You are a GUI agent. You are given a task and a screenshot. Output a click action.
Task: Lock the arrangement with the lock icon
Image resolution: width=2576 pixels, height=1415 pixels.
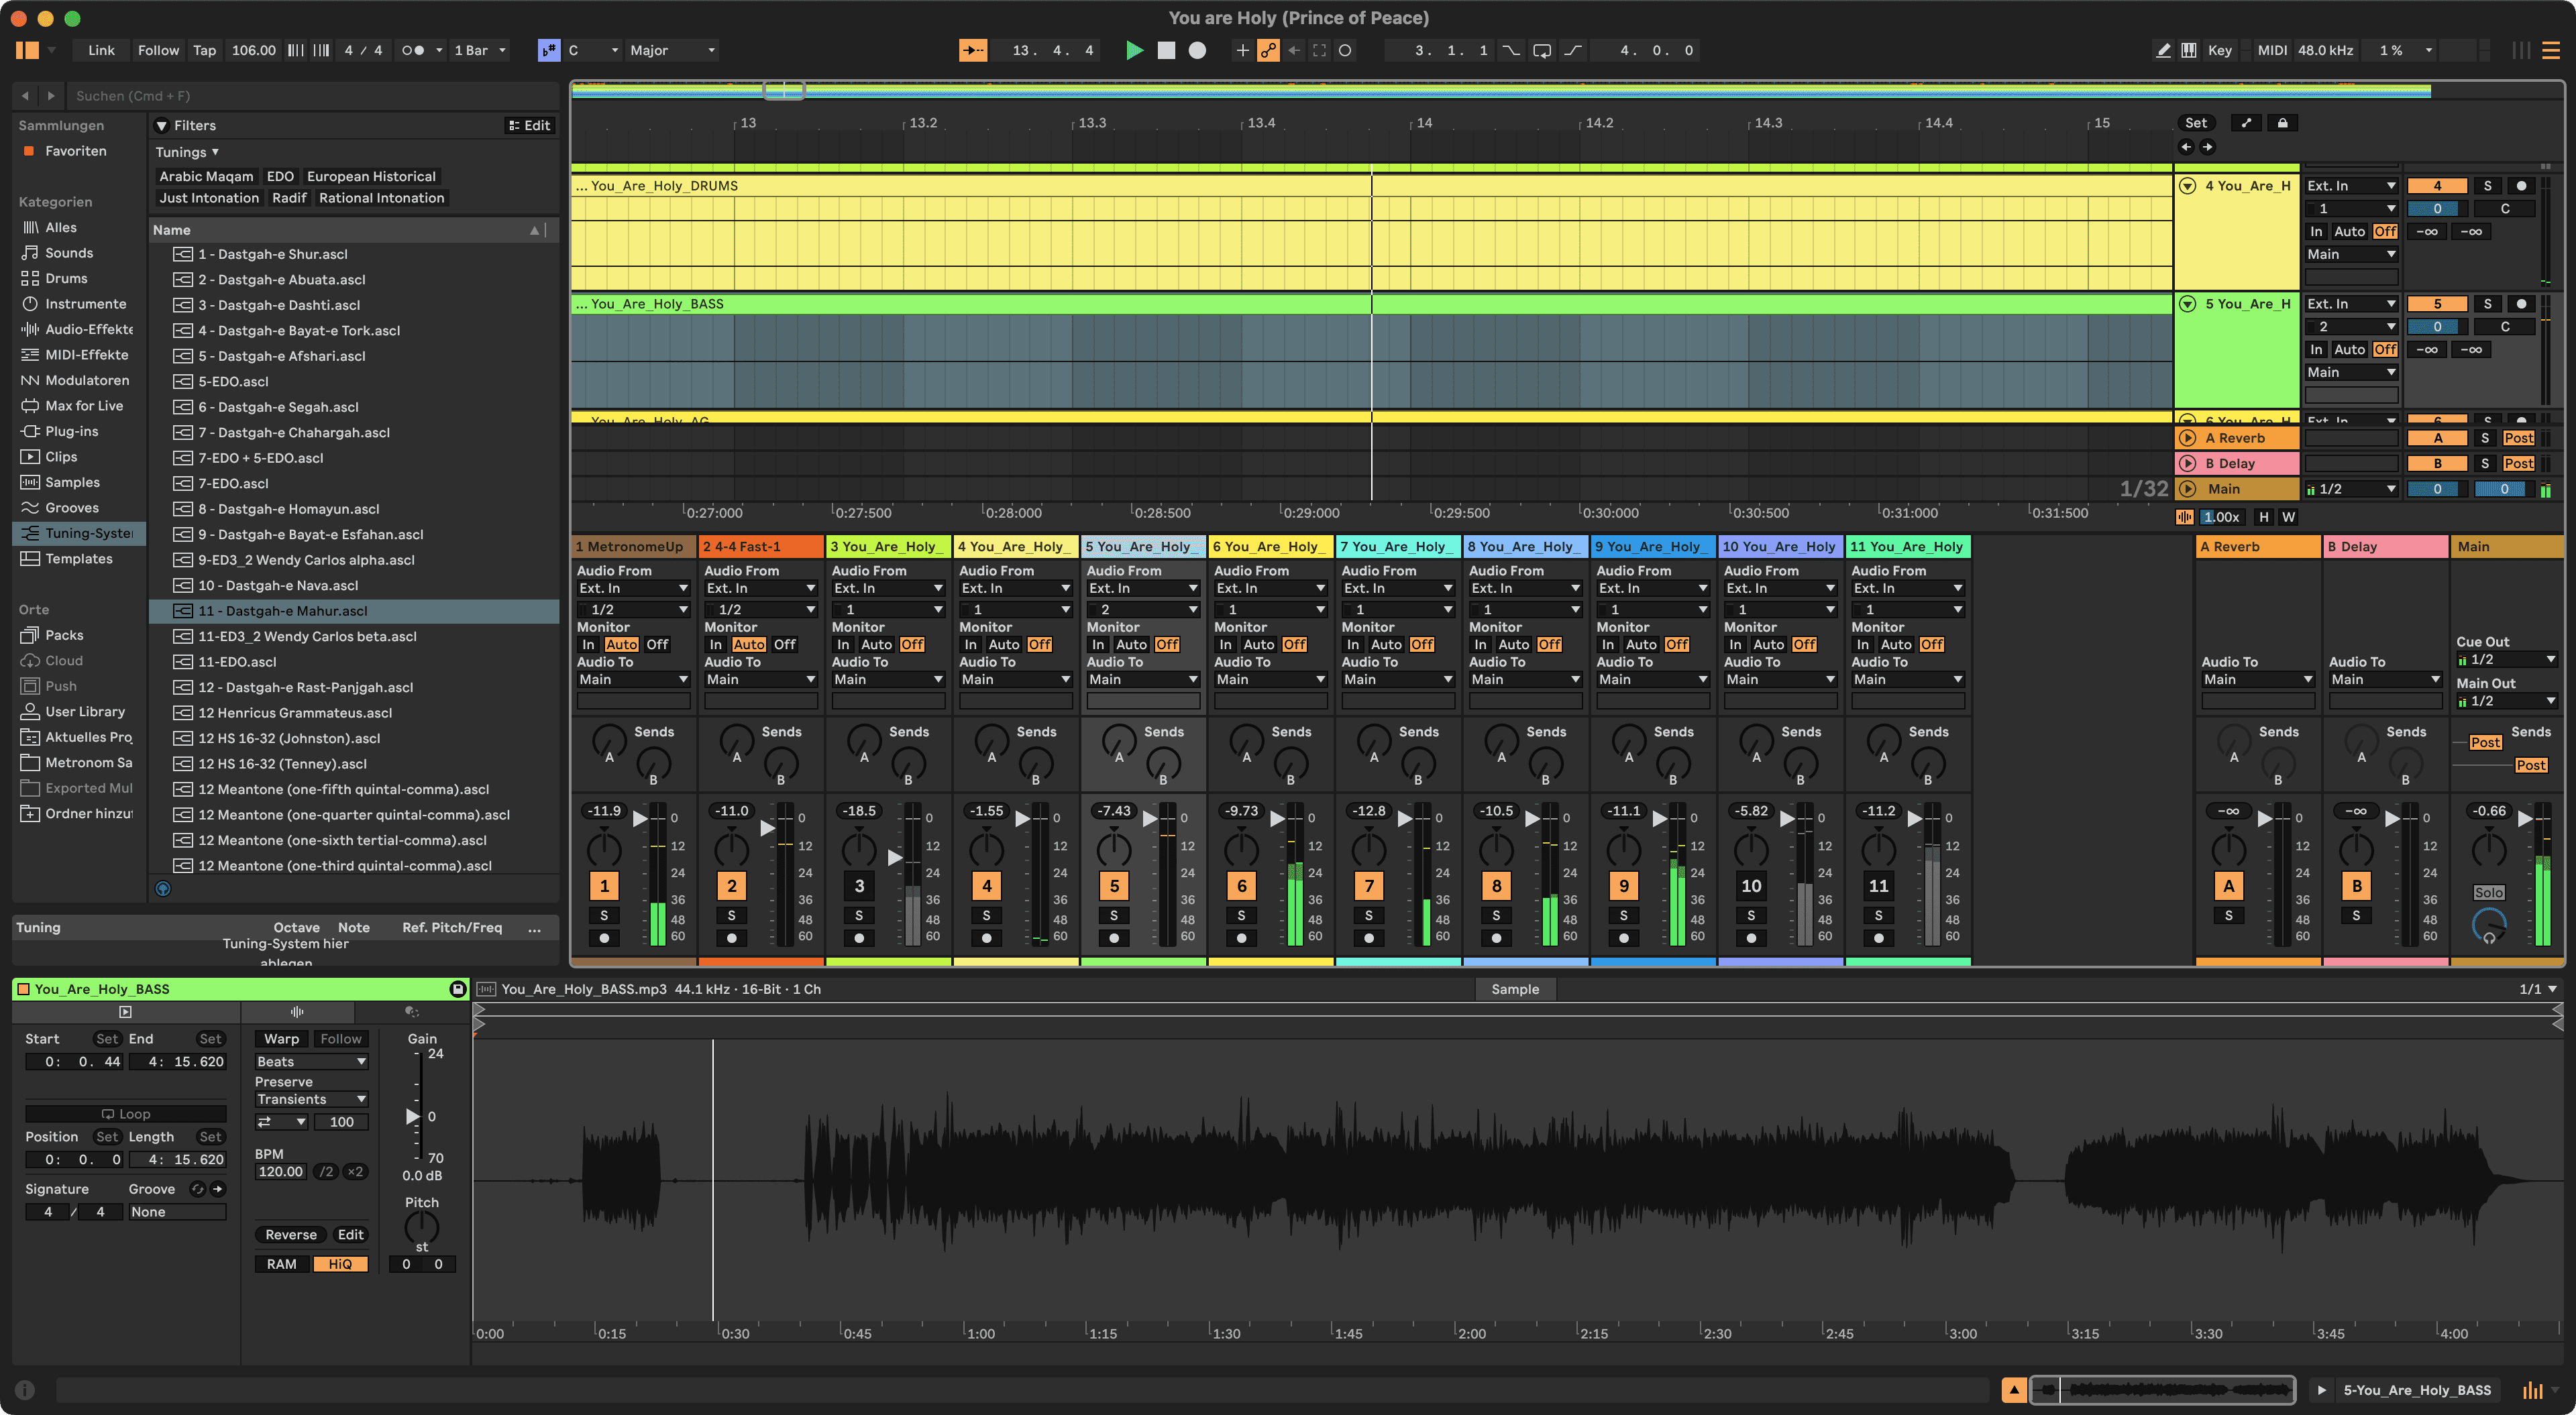2282,123
